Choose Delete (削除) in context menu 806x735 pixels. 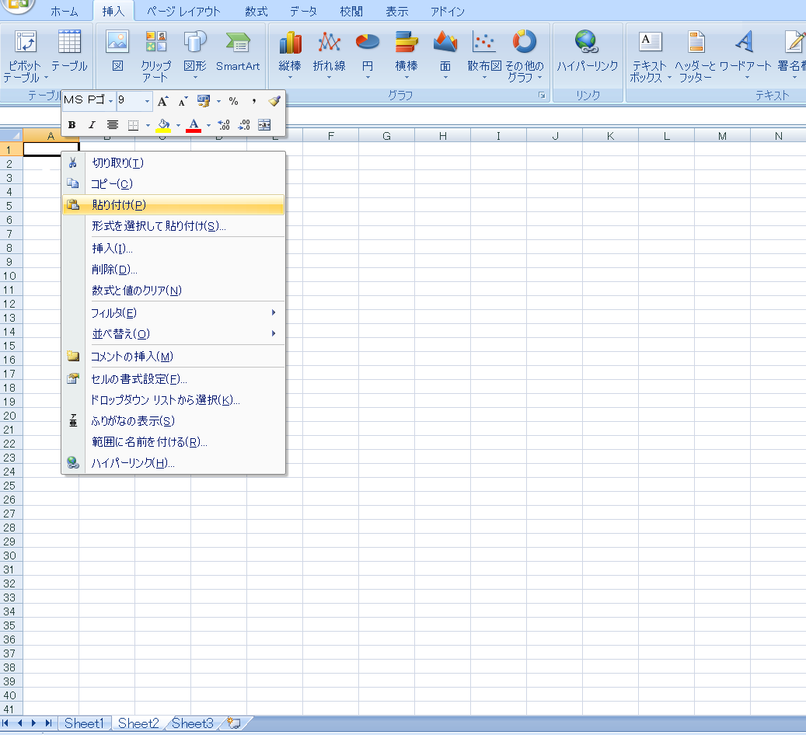point(173,270)
